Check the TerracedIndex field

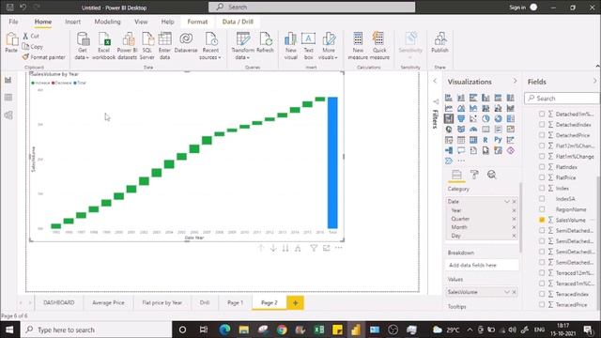pyautogui.click(x=542, y=294)
